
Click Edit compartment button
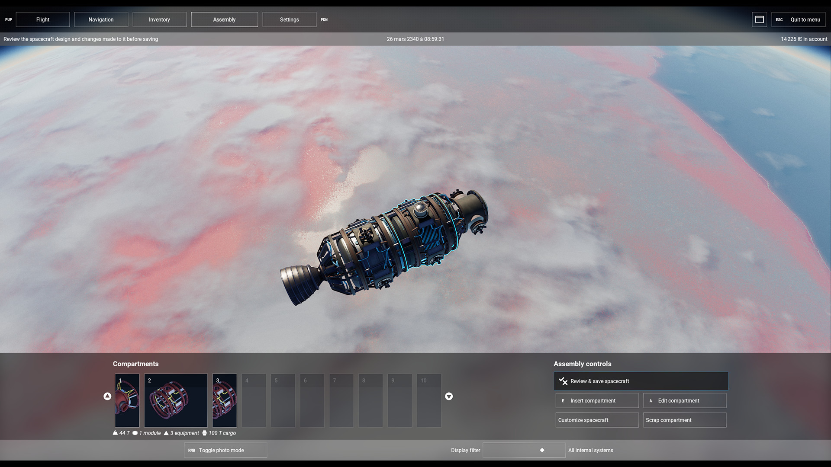[684, 400]
